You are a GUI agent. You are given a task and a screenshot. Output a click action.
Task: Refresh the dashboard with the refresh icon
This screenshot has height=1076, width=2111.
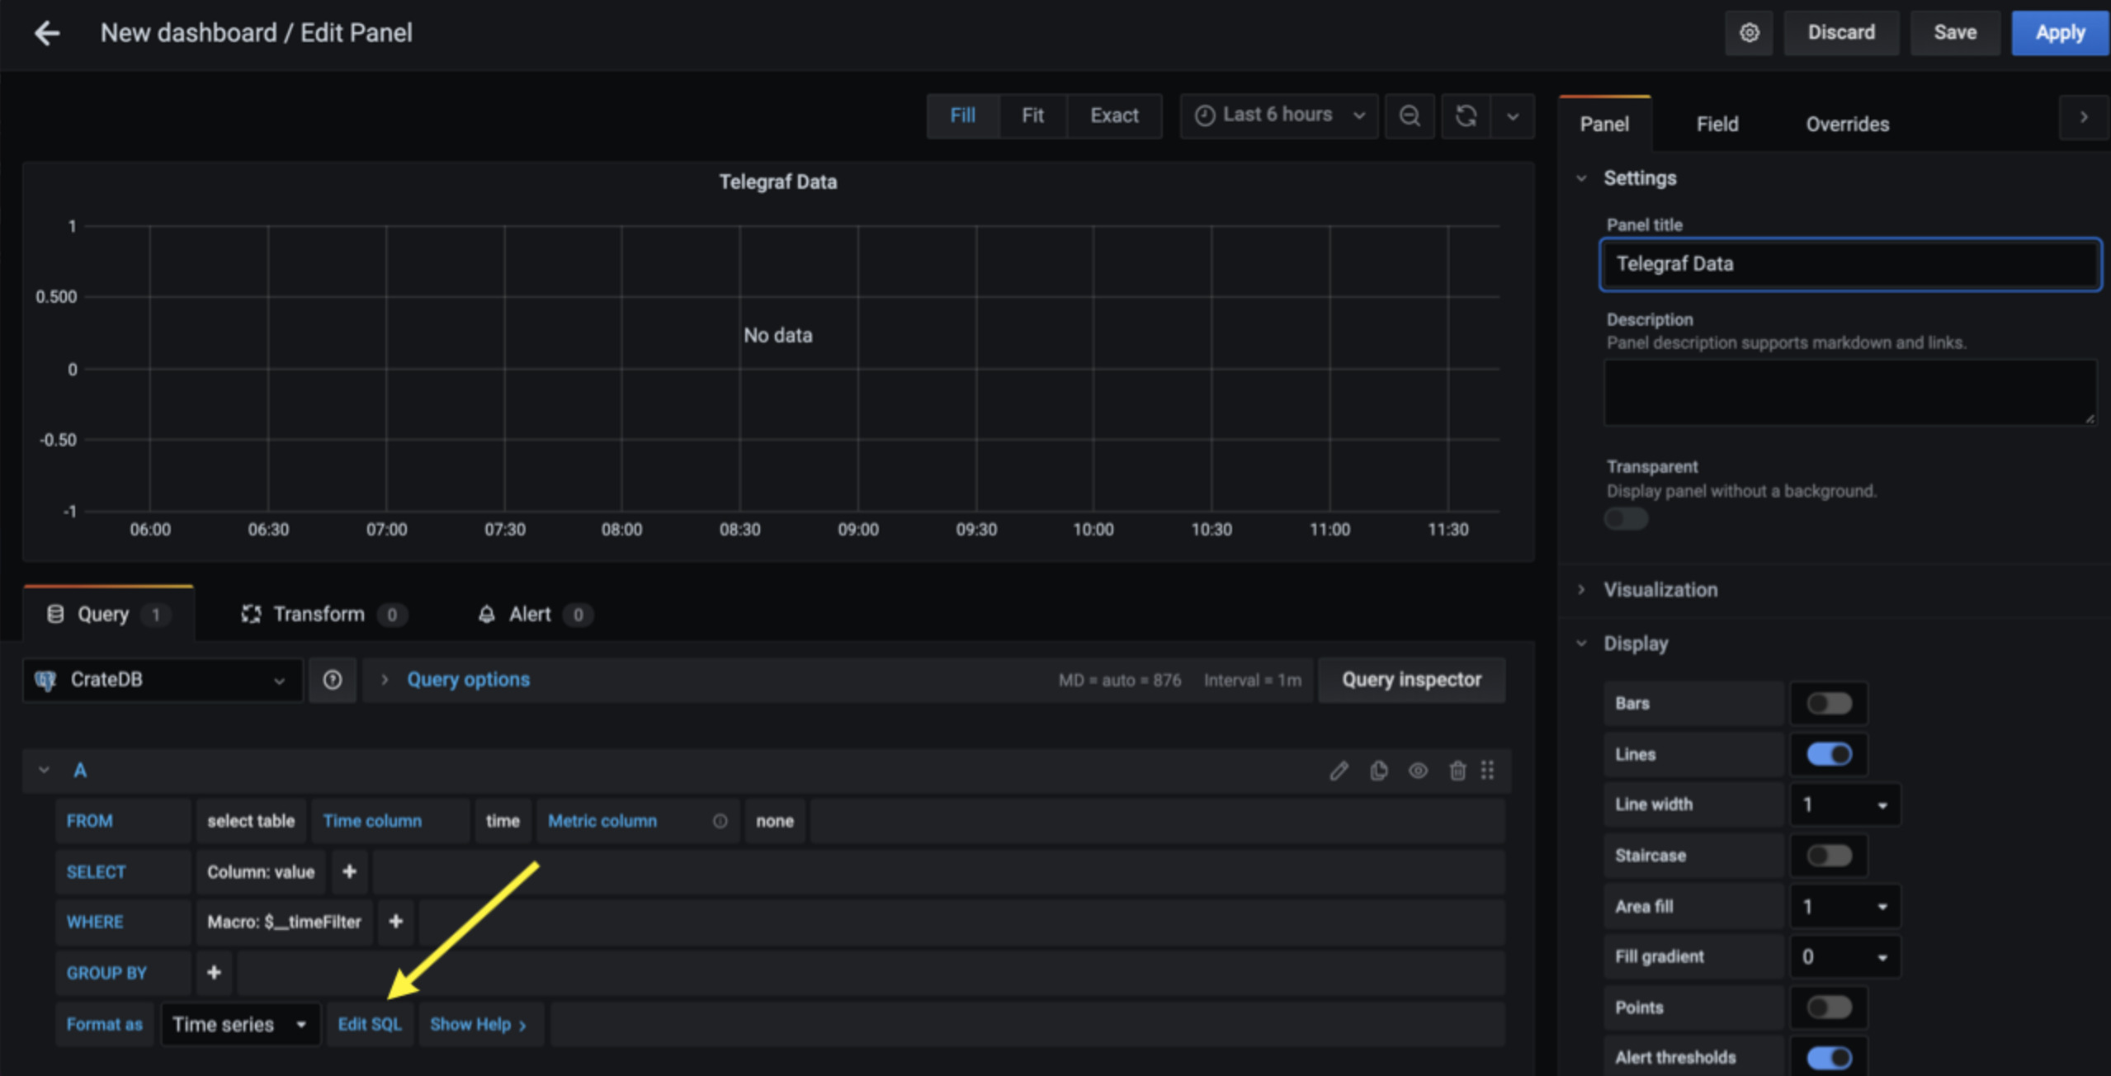pos(1466,116)
